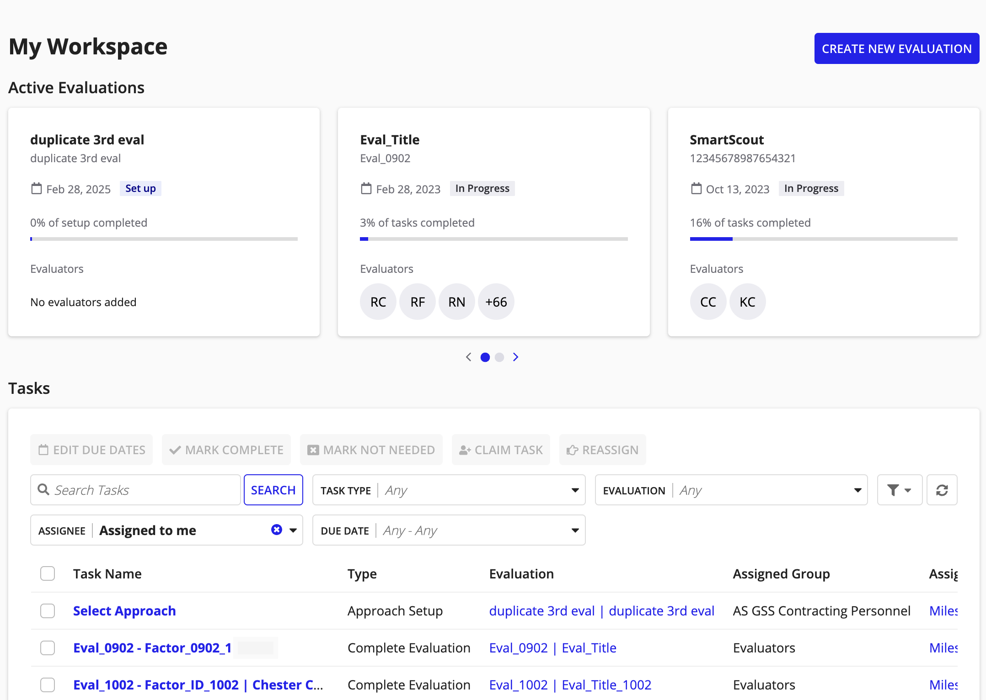The image size is (986, 700).
Task: Click the SEARCH button
Action: [273, 490]
